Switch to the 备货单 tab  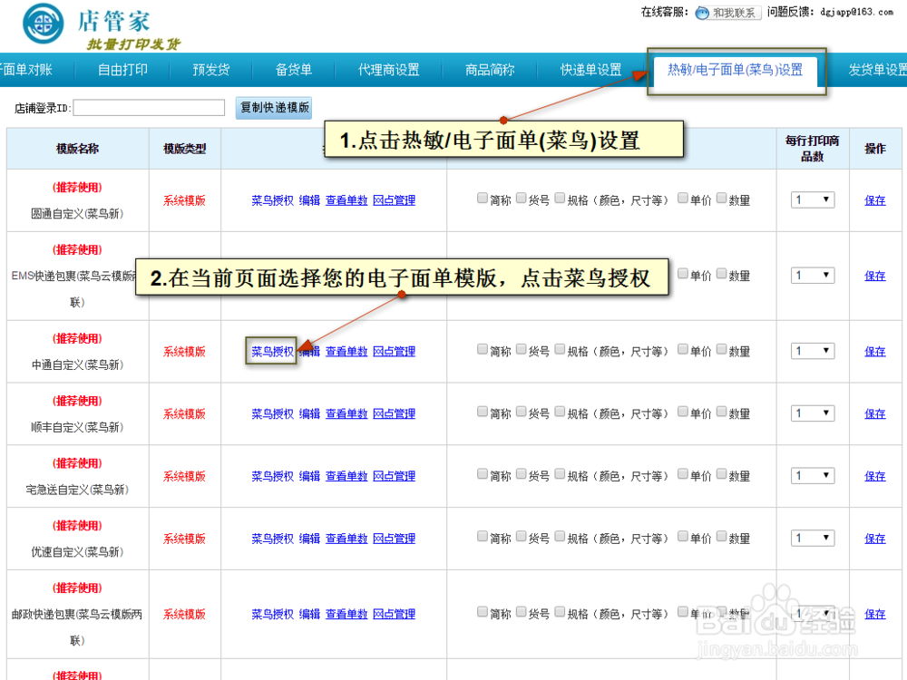point(294,70)
